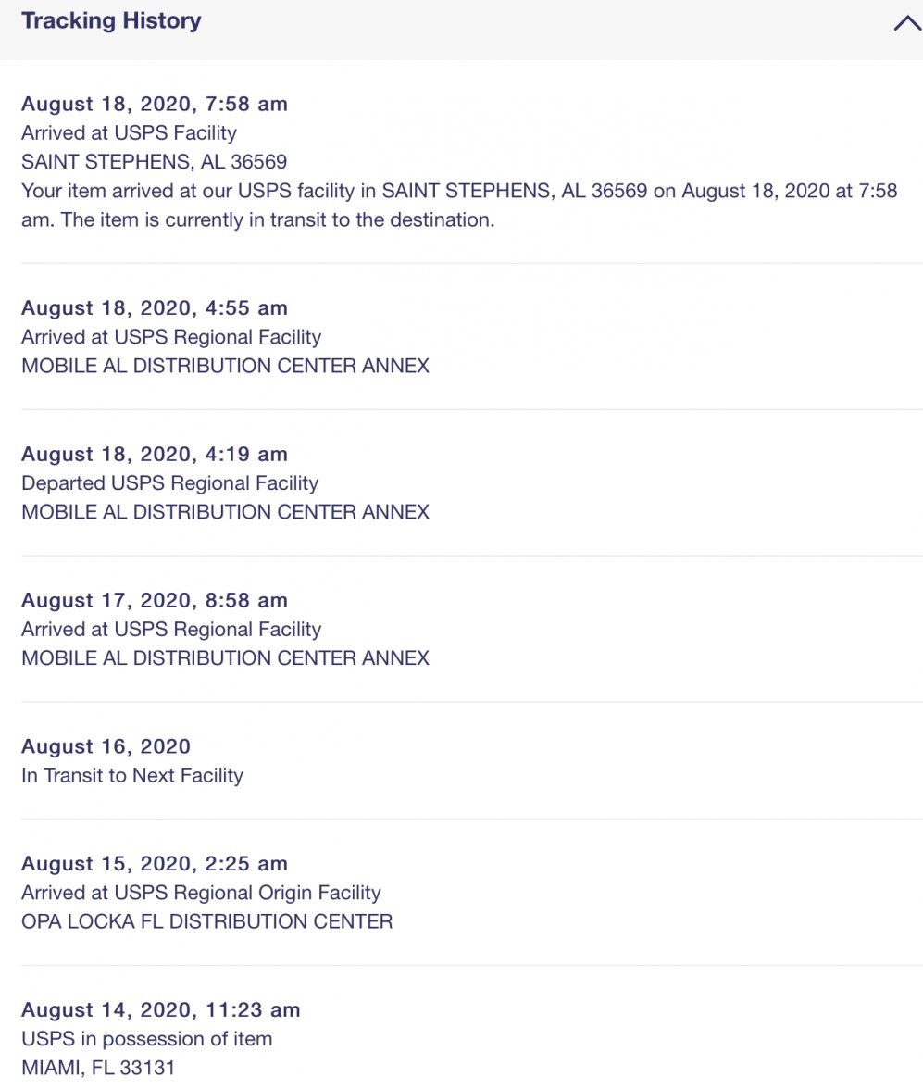Click the "Departed USPS Regional Facility" status
The image size is (923, 1089).
(x=169, y=483)
